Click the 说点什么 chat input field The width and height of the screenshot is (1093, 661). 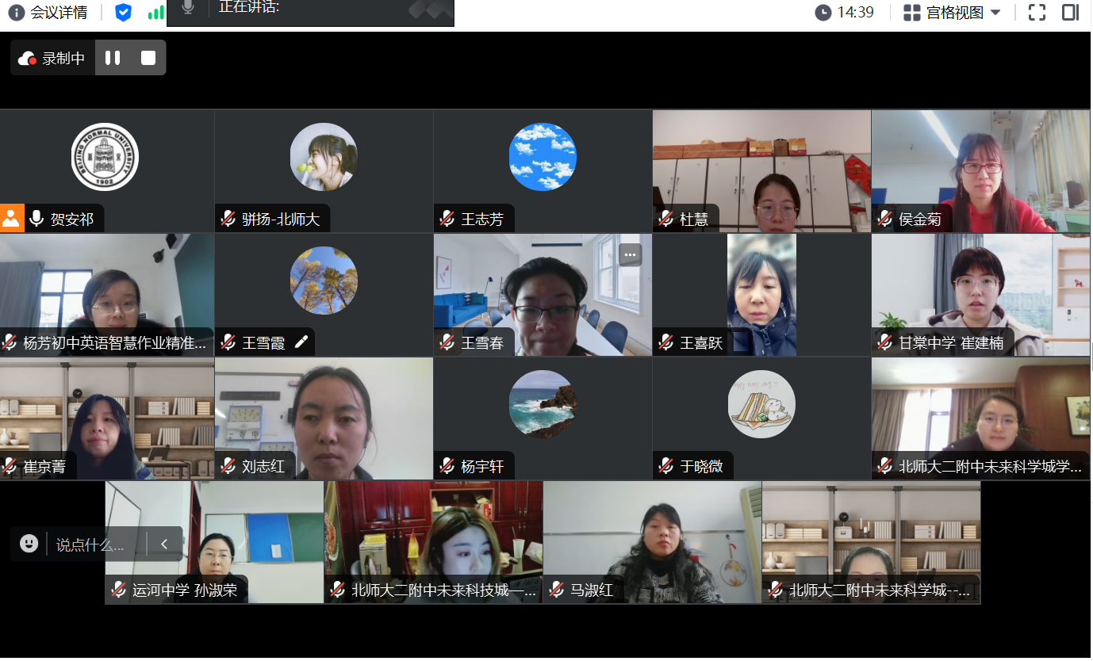coord(97,544)
